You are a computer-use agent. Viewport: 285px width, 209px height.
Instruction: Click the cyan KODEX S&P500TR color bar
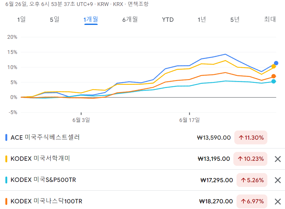click(x=6, y=180)
